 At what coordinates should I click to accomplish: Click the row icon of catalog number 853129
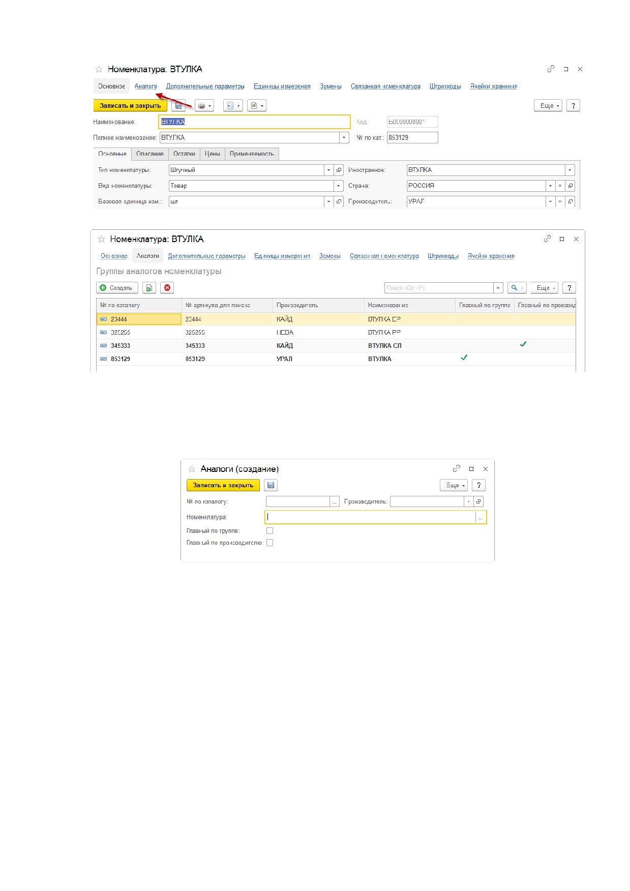click(104, 359)
